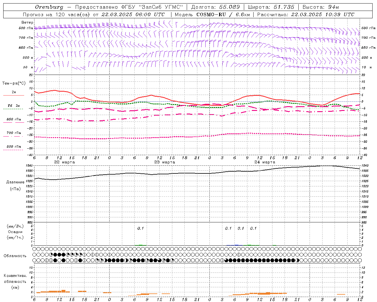Click the Ветер wind panel label
377x302 pixels.
click(x=27, y=22)
